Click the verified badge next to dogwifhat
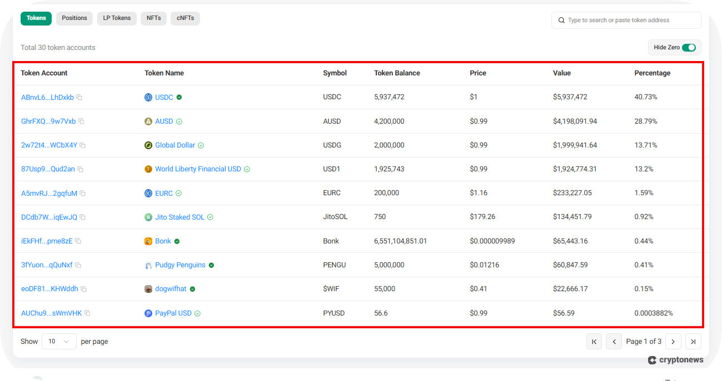The image size is (722, 381). click(192, 288)
